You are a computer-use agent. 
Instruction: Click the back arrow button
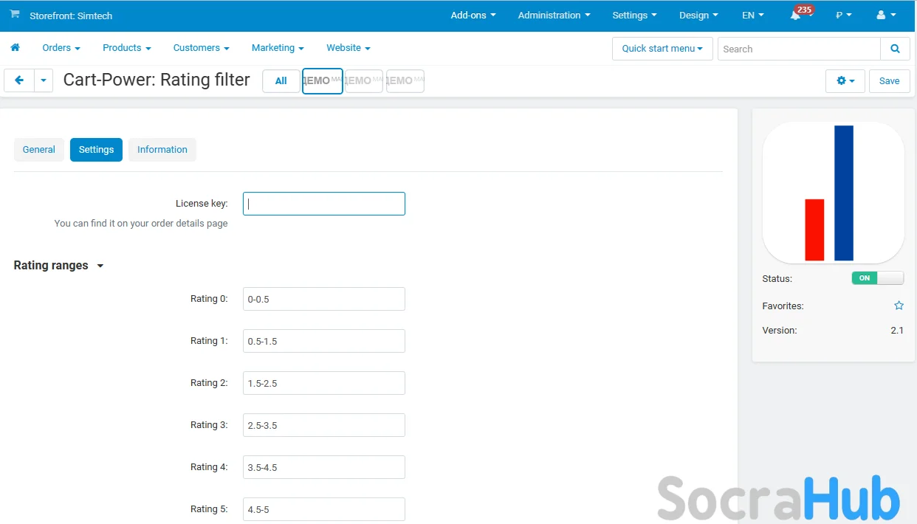coord(19,80)
